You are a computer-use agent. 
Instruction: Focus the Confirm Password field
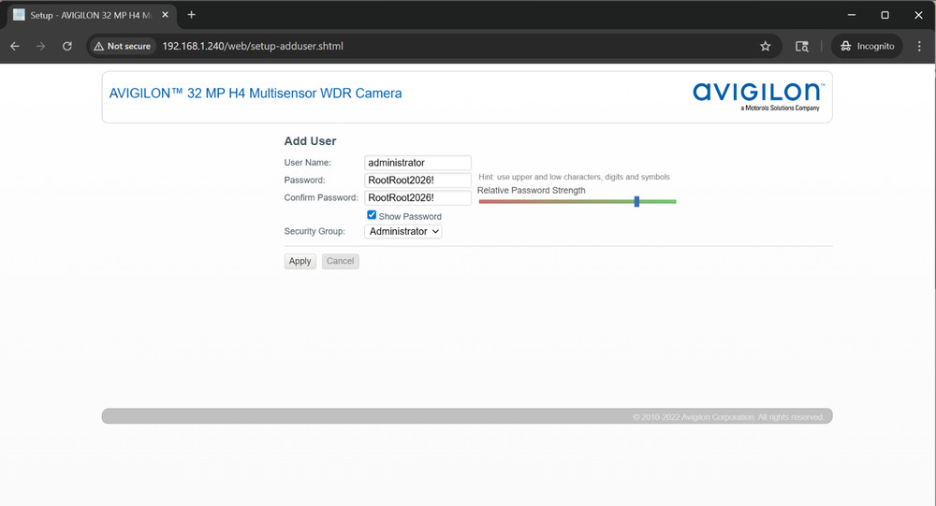[417, 197]
